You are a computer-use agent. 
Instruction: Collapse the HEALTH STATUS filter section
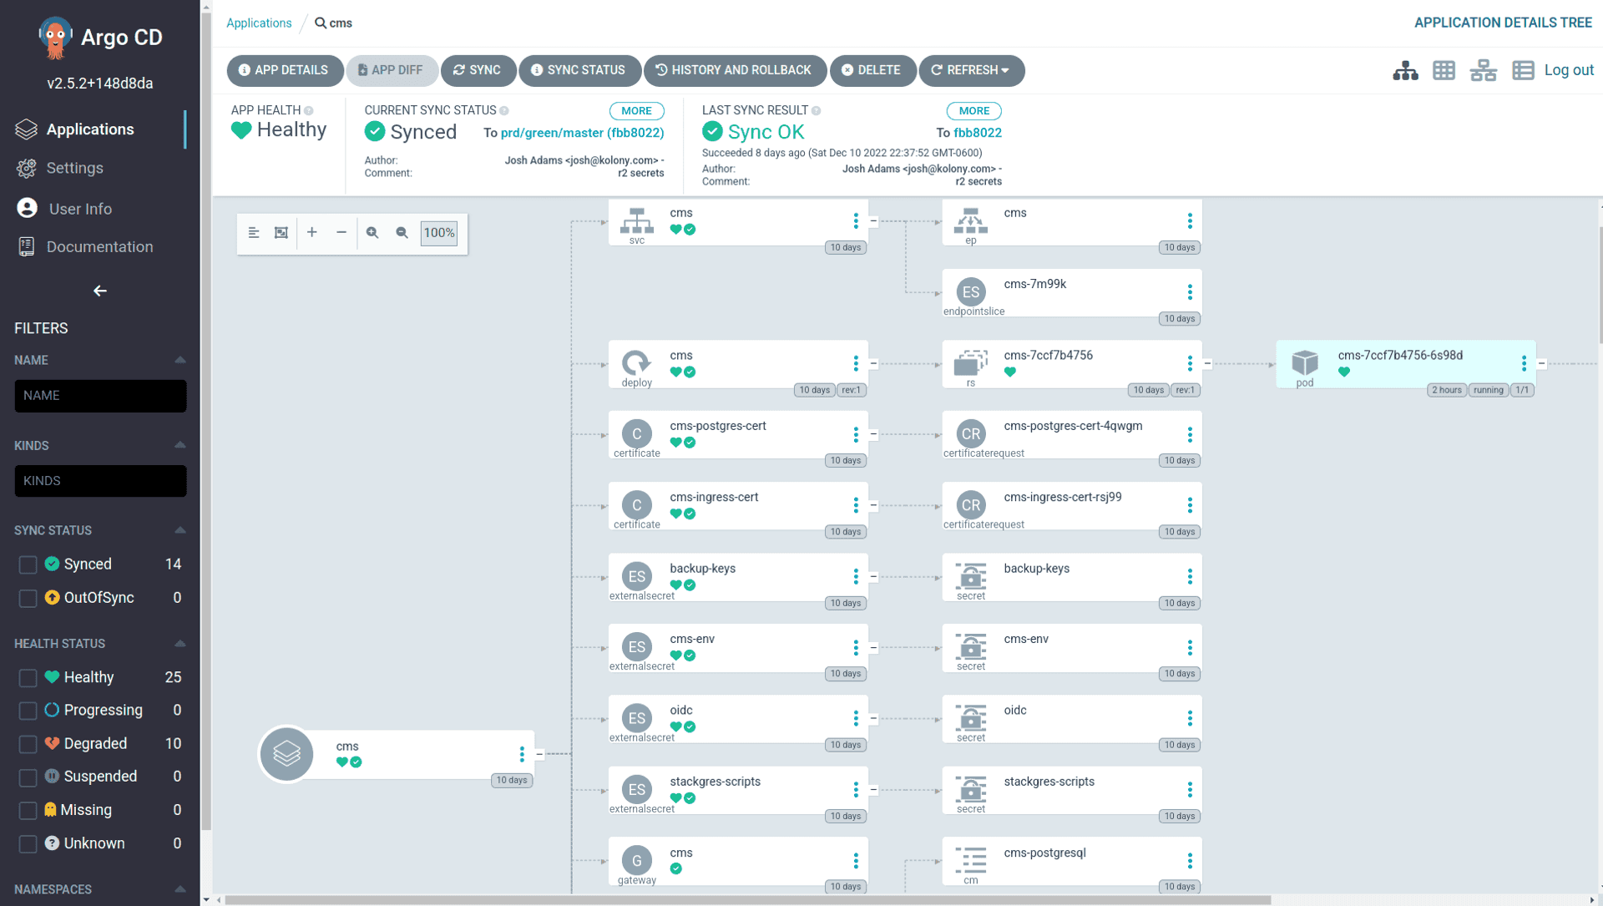[180, 644]
